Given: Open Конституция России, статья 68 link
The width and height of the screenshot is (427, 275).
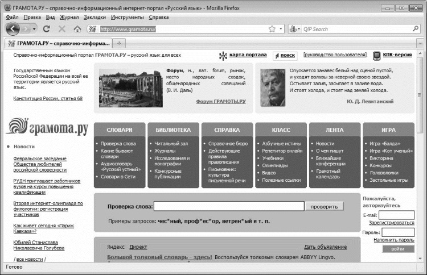Looking at the screenshot, I should (x=48, y=98).
